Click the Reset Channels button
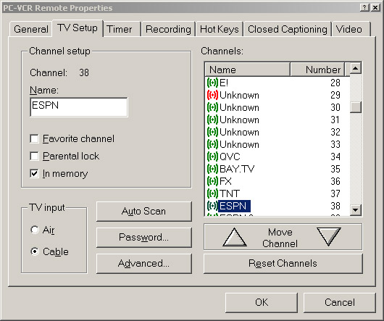This screenshot has width=384, height=321. click(x=283, y=264)
